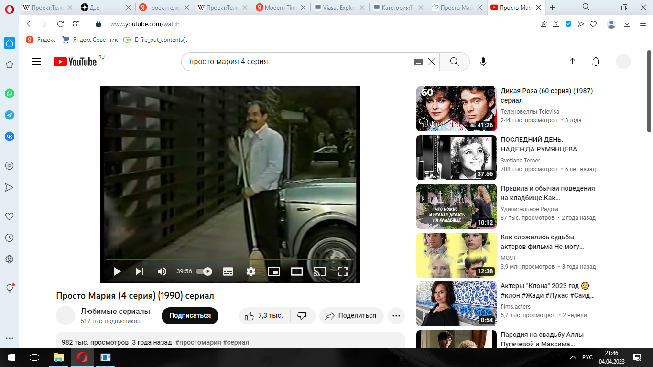Open VK in Opera sidebar
The image size is (653, 367).
10,137
